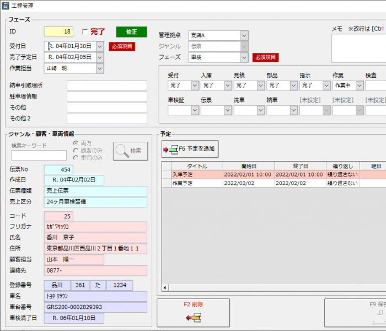
Task: Open the 完了予定日 date dropdown
Action: [100, 57]
